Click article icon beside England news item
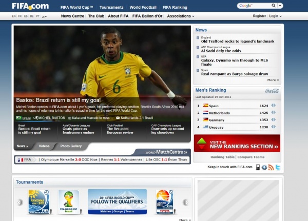 [198, 37]
